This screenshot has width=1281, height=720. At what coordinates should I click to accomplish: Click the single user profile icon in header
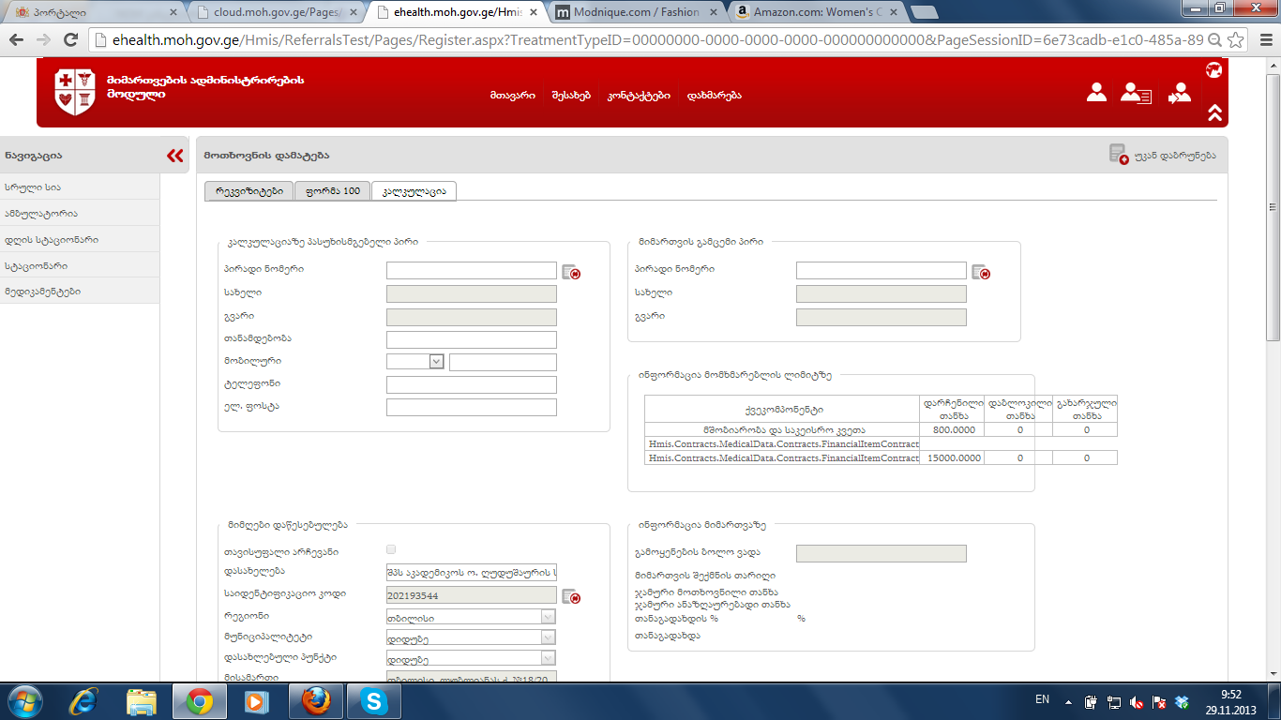(1096, 93)
